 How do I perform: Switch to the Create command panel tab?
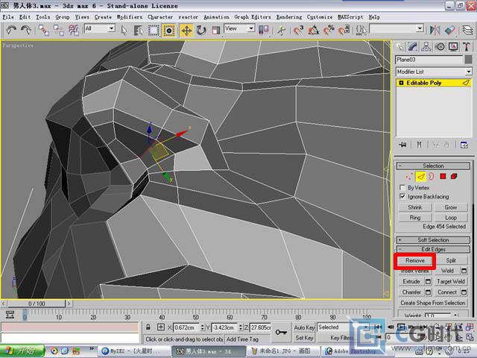point(400,46)
